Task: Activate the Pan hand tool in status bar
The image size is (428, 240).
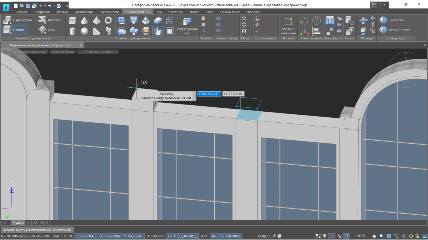Action: pos(374,236)
